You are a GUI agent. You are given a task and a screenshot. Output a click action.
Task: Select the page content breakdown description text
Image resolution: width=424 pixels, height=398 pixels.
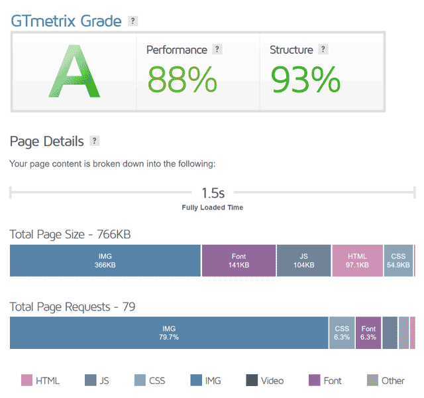pos(113,164)
